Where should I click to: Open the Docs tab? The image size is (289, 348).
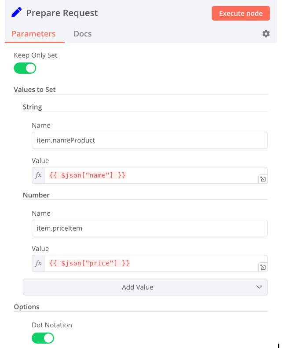pyautogui.click(x=83, y=34)
